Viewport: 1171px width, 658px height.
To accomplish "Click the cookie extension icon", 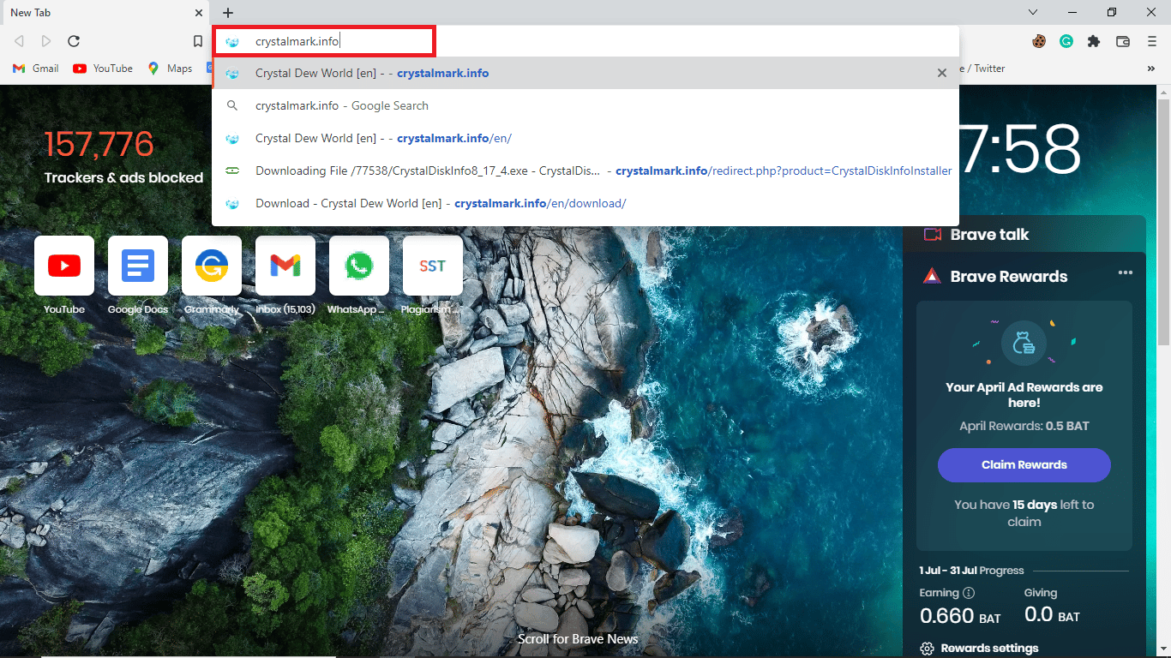I will pos(1039,41).
